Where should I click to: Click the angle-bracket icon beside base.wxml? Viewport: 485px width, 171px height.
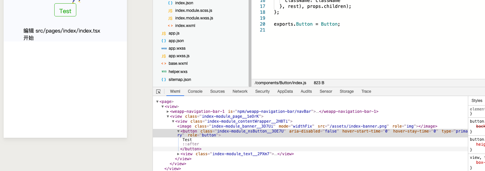click(164, 63)
